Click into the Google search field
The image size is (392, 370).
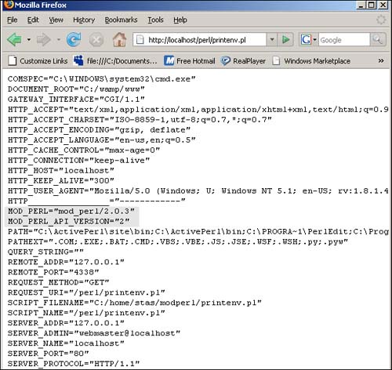(x=344, y=40)
